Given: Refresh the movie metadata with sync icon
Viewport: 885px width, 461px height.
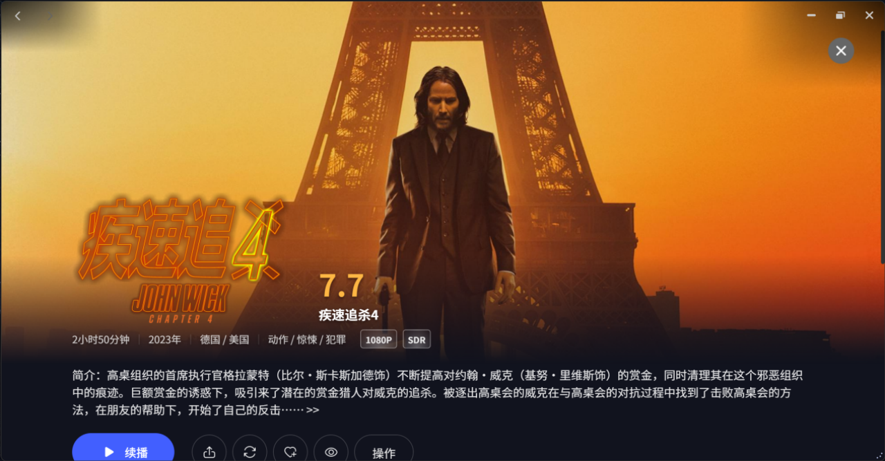Looking at the screenshot, I should click(250, 451).
